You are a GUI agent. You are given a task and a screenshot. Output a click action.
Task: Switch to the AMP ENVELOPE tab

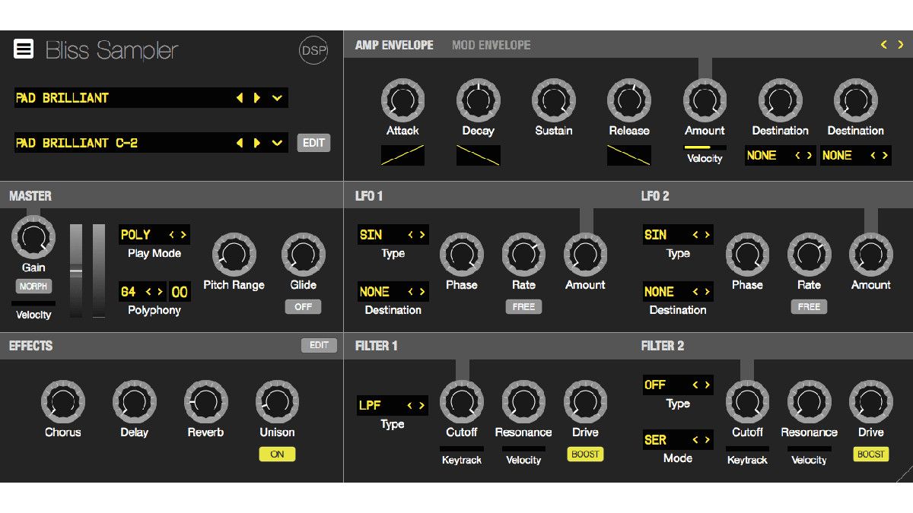393,45
